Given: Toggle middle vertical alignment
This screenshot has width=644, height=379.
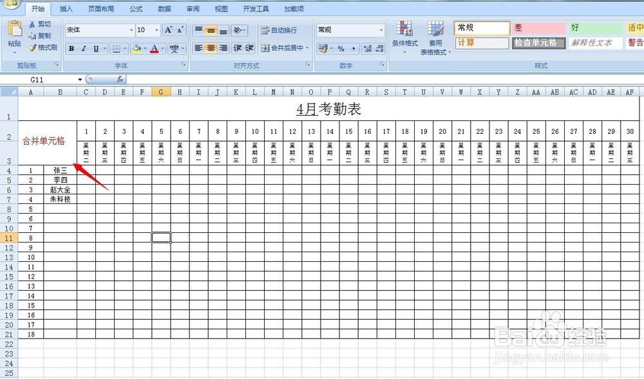Looking at the screenshot, I should coord(211,30).
